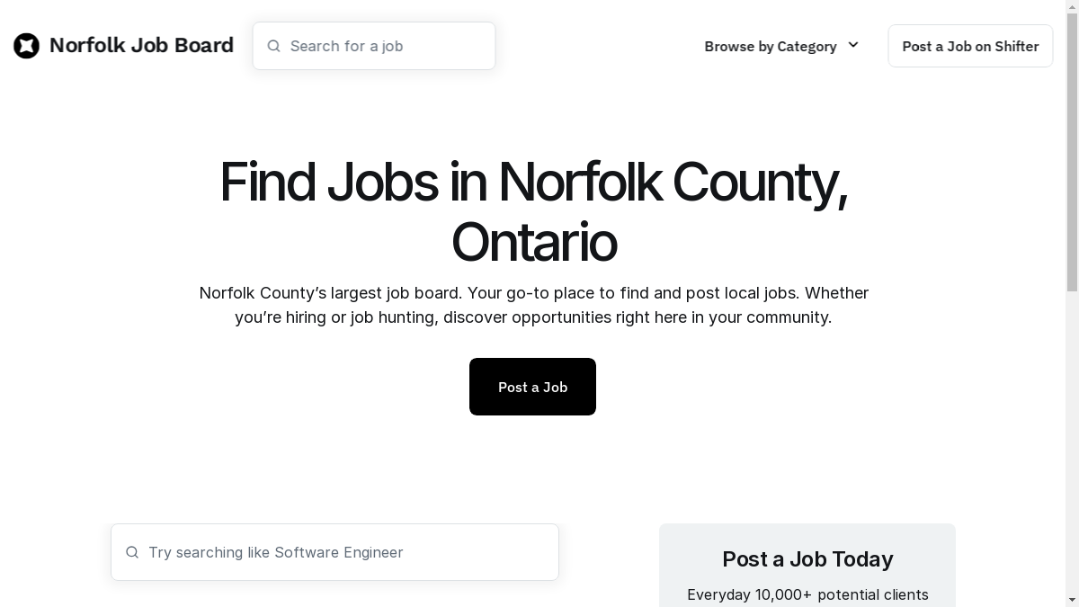This screenshot has height=607, width=1079.
Task: Click the vertical scrollbar thumb
Action: click(1072, 153)
